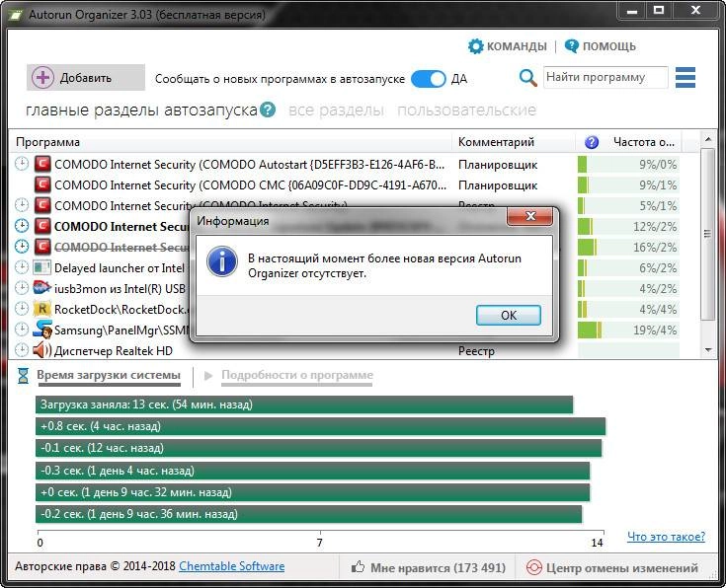Screen dimensions: 726x588
Task: Click the Найти программу search field
Action: [x=605, y=77]
